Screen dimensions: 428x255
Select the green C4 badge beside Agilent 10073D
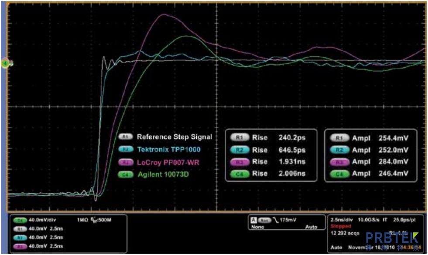(126, 175)
